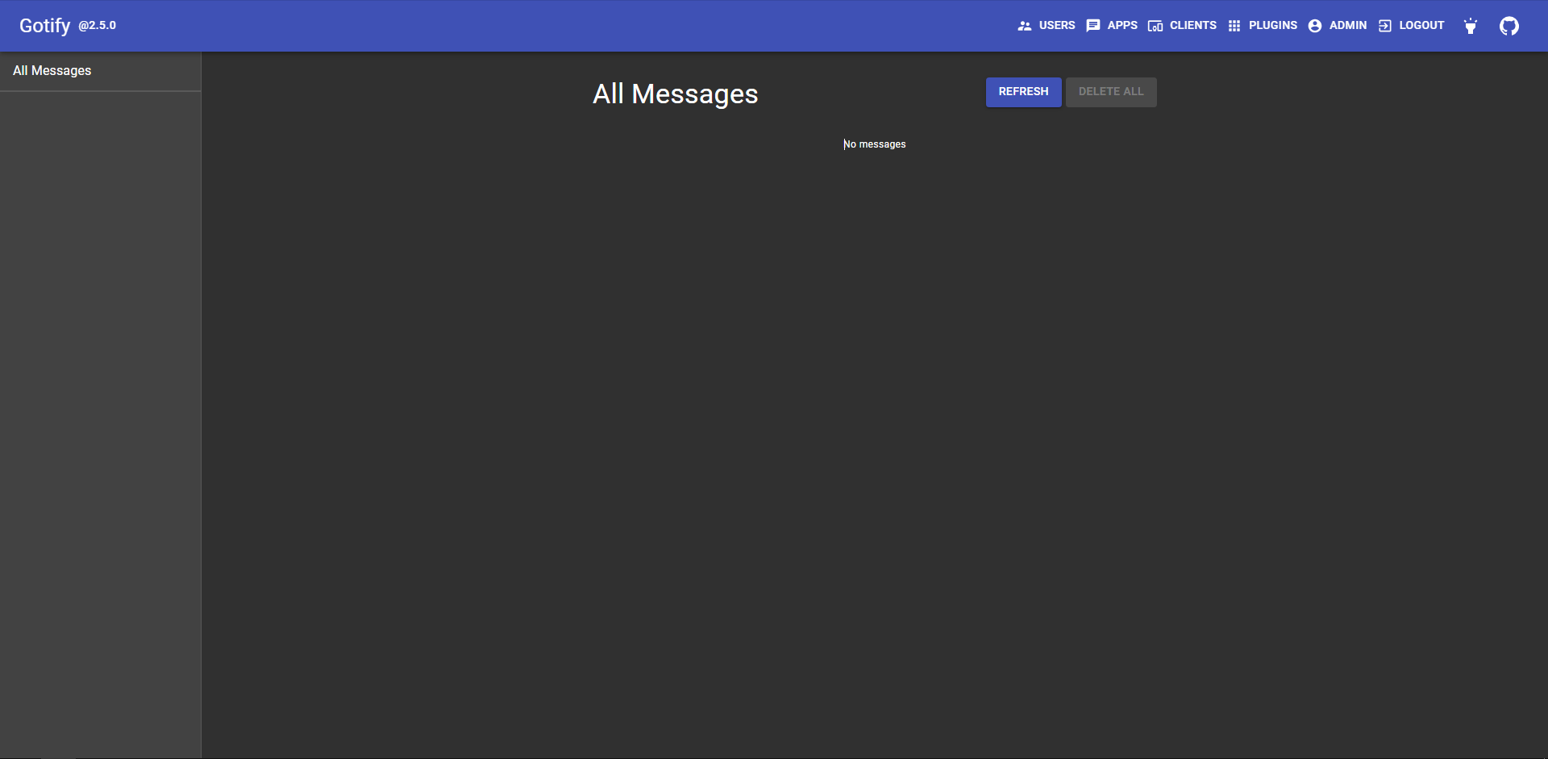Click the @2.5.0 version link

tap(98, 26)
